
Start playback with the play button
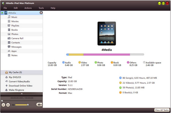(x=3, y=105)
